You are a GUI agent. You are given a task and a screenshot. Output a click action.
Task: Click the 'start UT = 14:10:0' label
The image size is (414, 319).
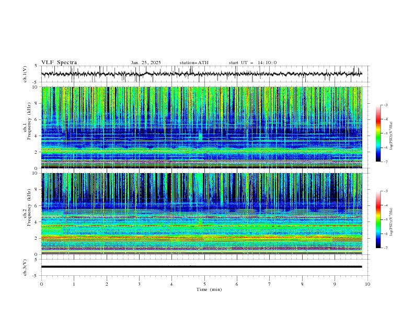pos(252,63)
